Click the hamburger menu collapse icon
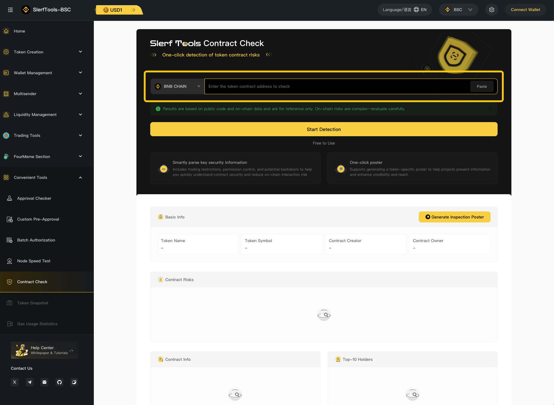554x405 pixels. [x=10, y=10]
